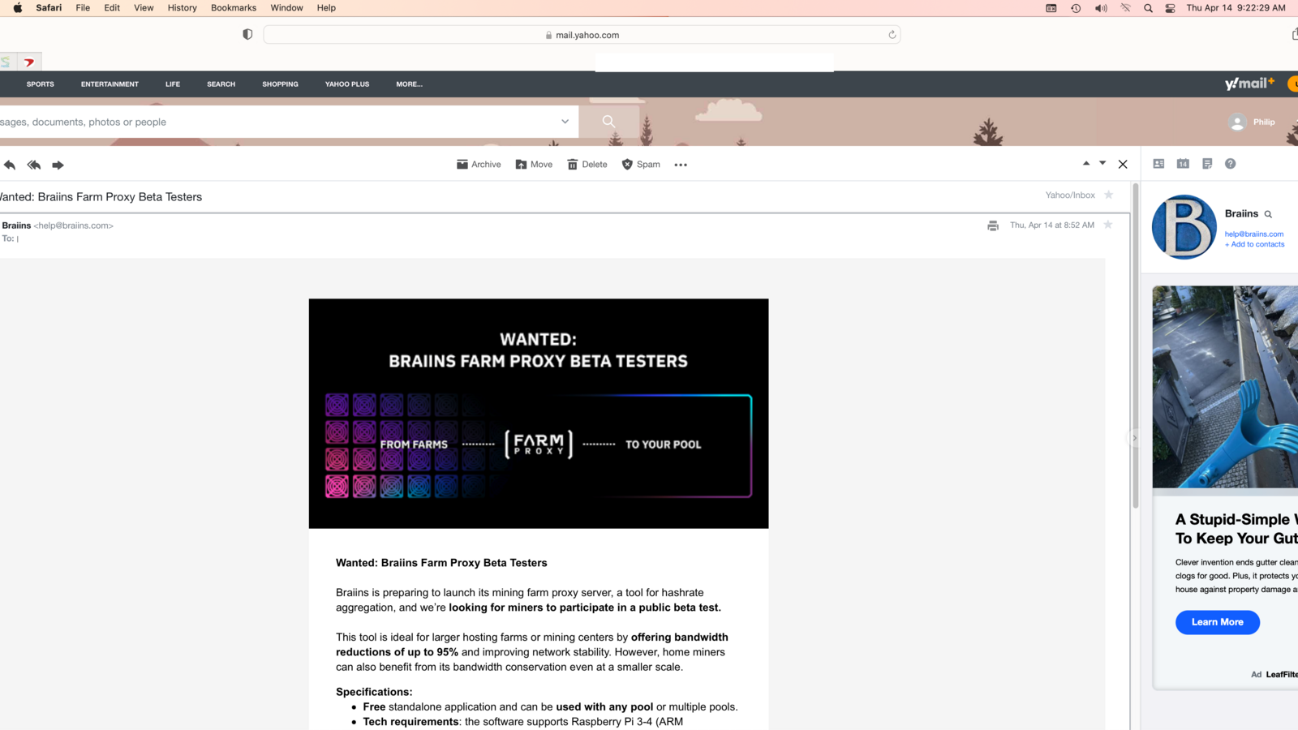Viewport: 1298px width, 730px height.
Task: Open the Apple menu
Action: (17, 8)
